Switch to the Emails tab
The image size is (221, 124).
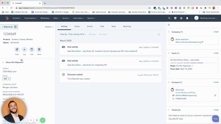(x=90, y=27)
